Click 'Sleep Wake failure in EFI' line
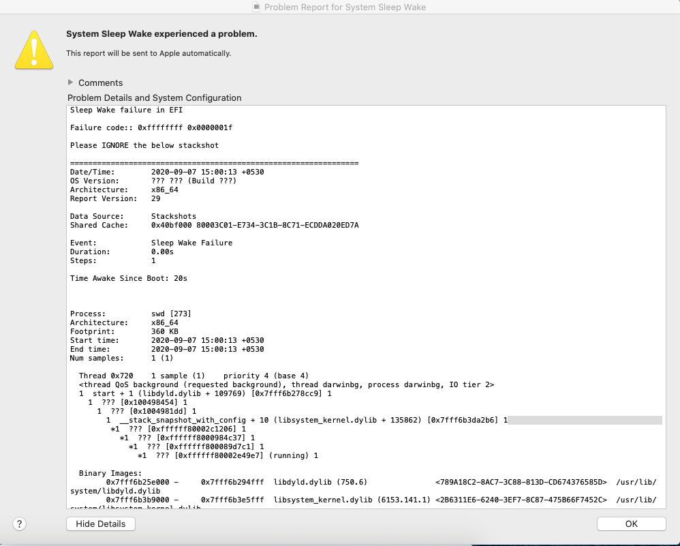The height and width of the screenshot is (546, 680). point(126,110)
